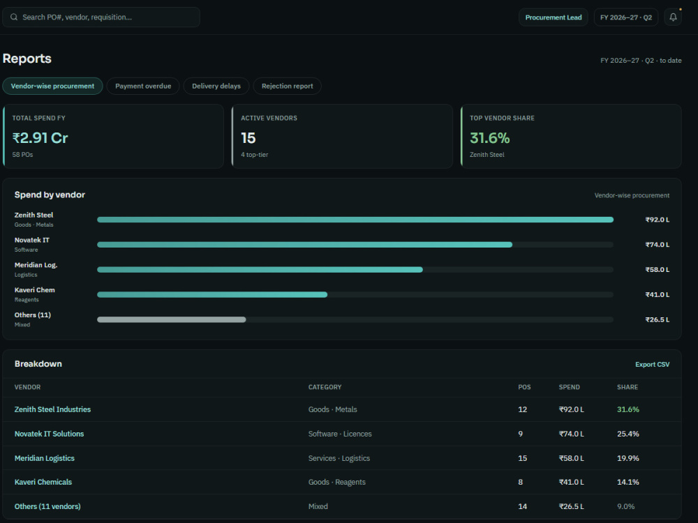698x523 pixels.
Task: Click the ₹92.0 L value beside Zenith Steel bar
Action: click(x=658, y=220)
